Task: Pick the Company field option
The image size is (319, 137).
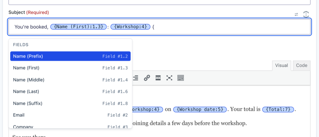Action: tap(70, 127)
